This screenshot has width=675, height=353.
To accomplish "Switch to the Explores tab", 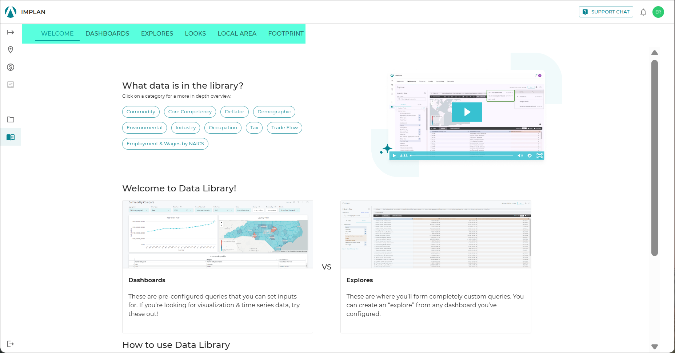I will pyautogui.click(x=157, y=33).
